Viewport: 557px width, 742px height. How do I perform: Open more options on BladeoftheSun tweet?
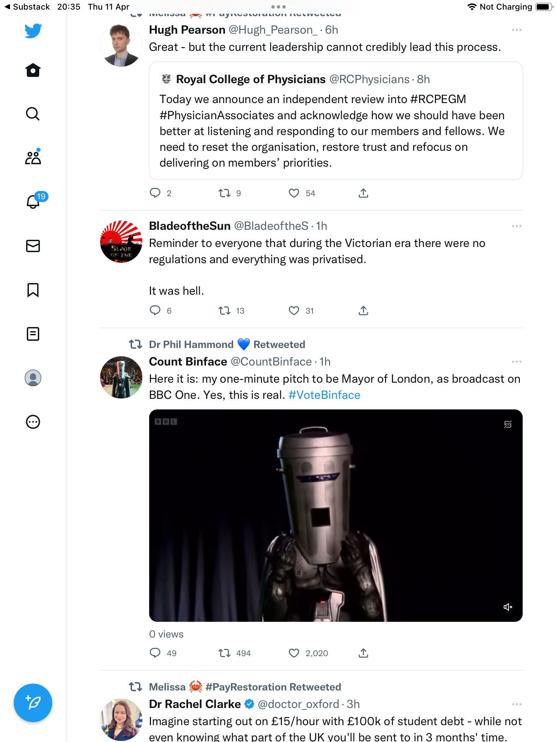pyautogui.click(x=516, y=226)
